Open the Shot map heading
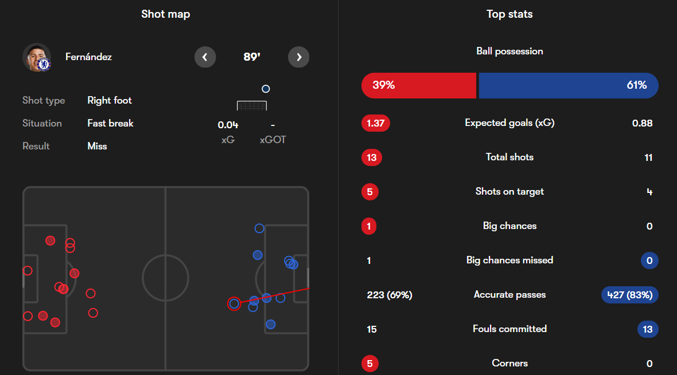The height and width of the screenshot is (375, 677). click(x=166, y=14)
